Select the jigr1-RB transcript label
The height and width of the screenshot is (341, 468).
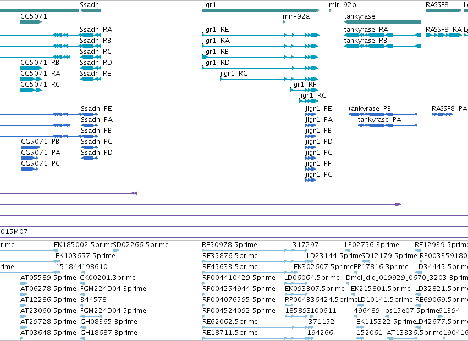click(x=215, y=52)
